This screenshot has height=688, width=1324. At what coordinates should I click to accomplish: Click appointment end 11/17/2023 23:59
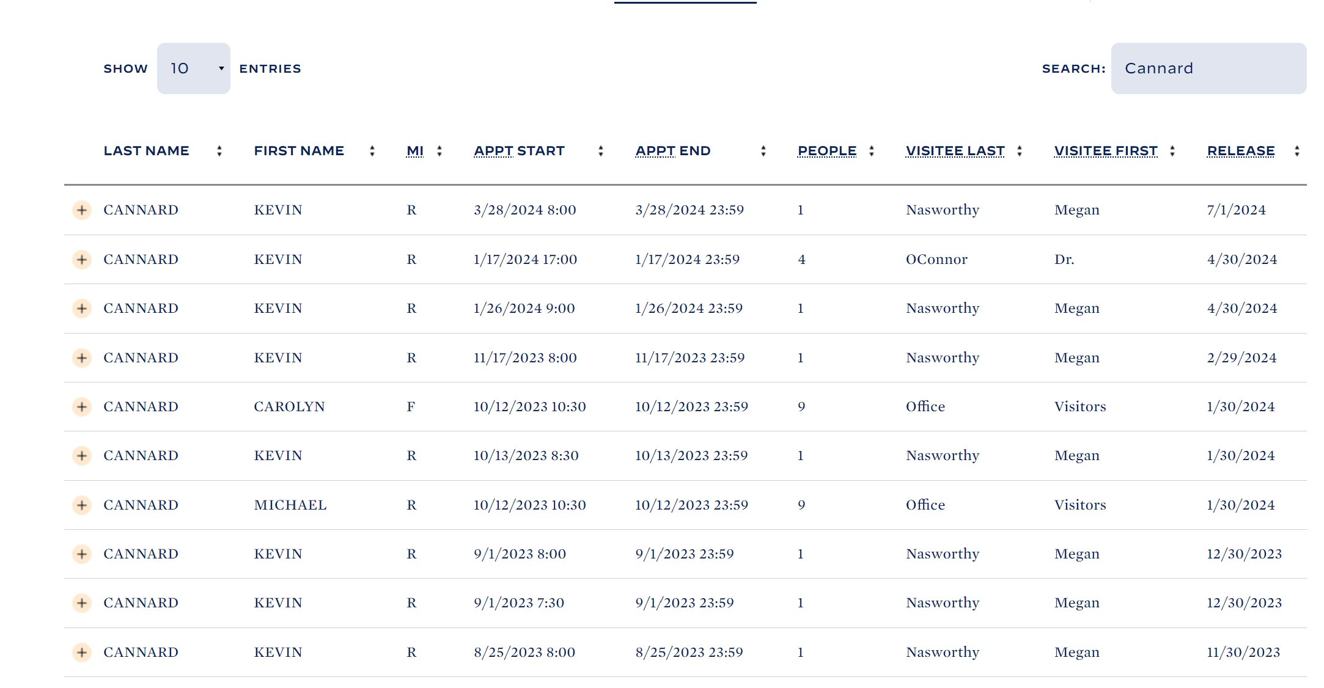690,358
